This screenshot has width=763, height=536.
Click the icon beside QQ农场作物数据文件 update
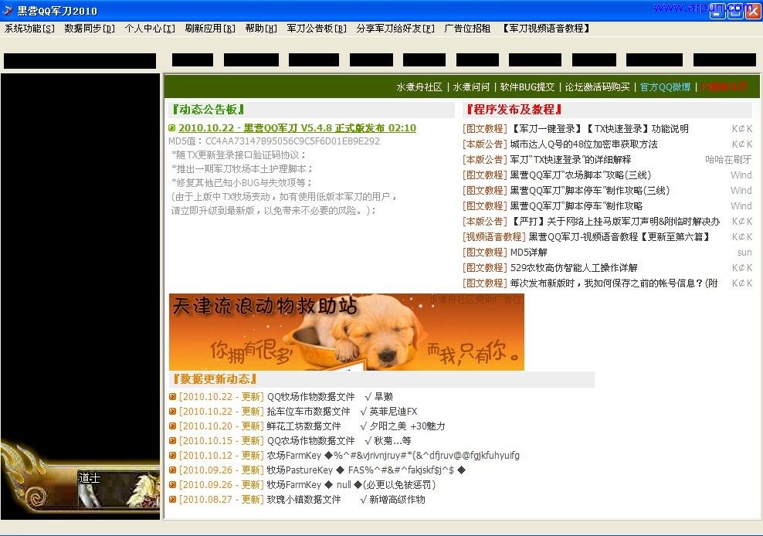tap(172, 440)
